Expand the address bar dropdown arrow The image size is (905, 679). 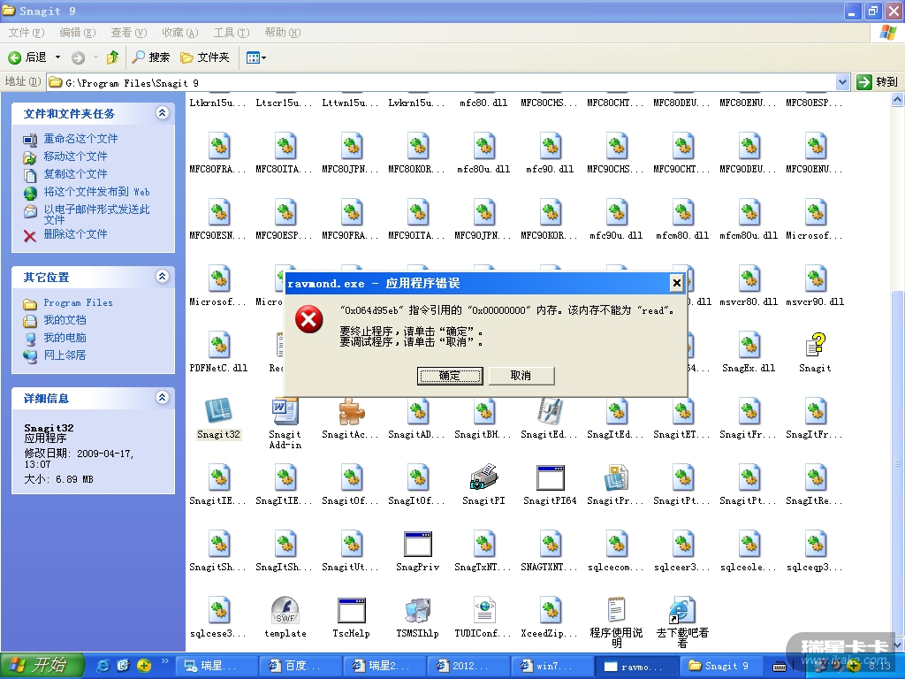[x=842, y=82]
